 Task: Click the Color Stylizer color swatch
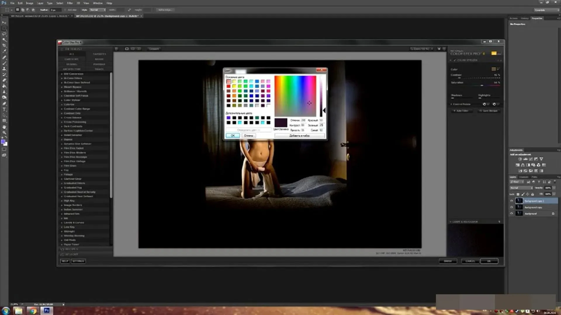pyautogui.click(x=494, y=69)
